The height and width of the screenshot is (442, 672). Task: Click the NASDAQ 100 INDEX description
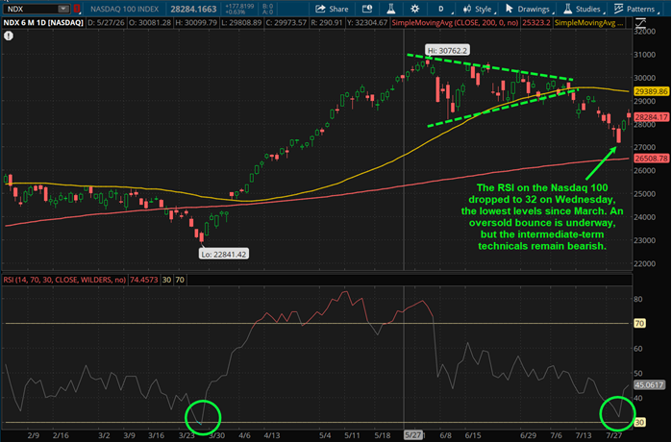click(124, 9)
